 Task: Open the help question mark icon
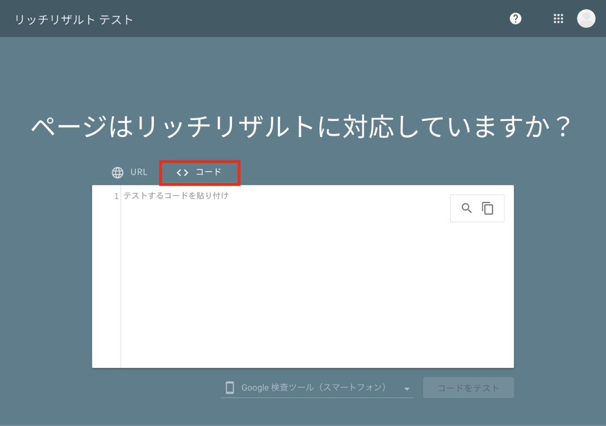pyautogui.click(x=515, y=18)
